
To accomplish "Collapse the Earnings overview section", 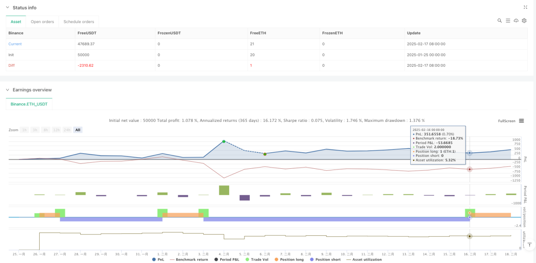I will pyautogui.click(x=7, y=90).
